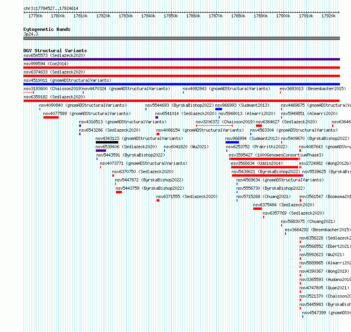Click nsv6253752 (Prakrithi2022) label
The width and height of the screenshot is (351, 332).
[x=257, y=147]
